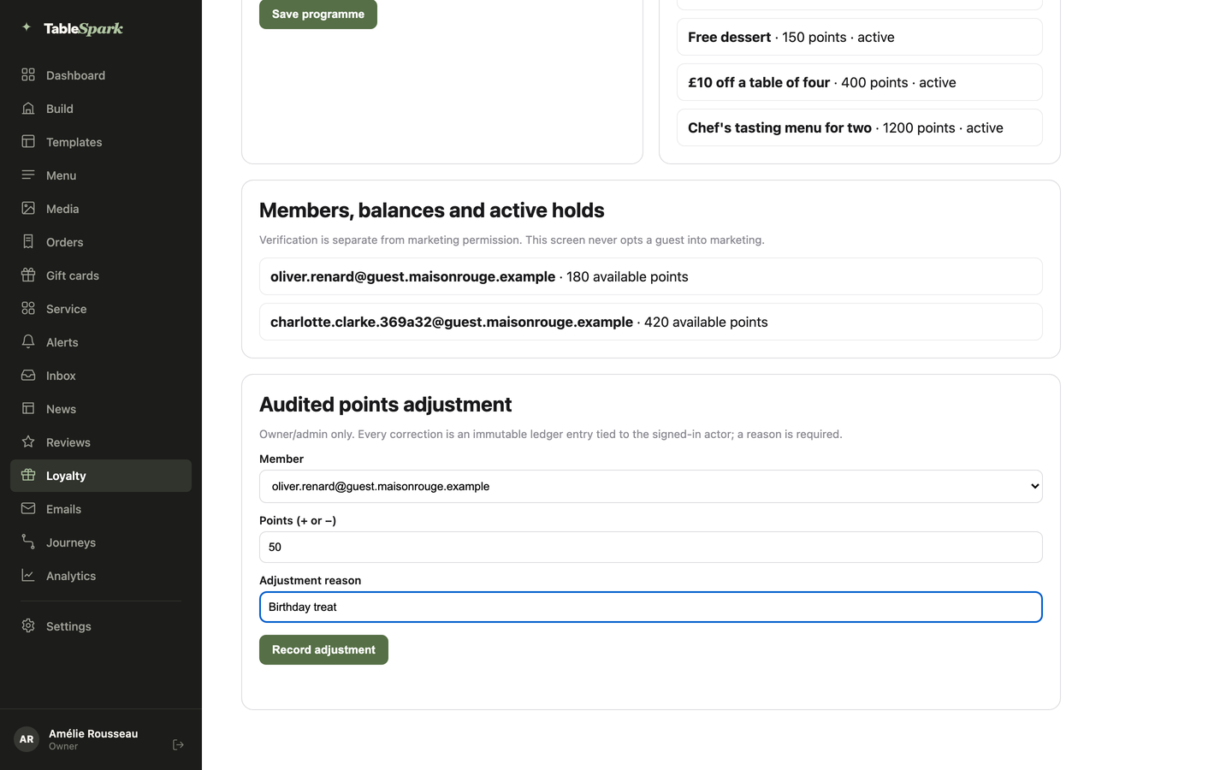Click oliver.renard member row with 180 points
Viewport: 1232px width, 770px height.
[651, 276]
